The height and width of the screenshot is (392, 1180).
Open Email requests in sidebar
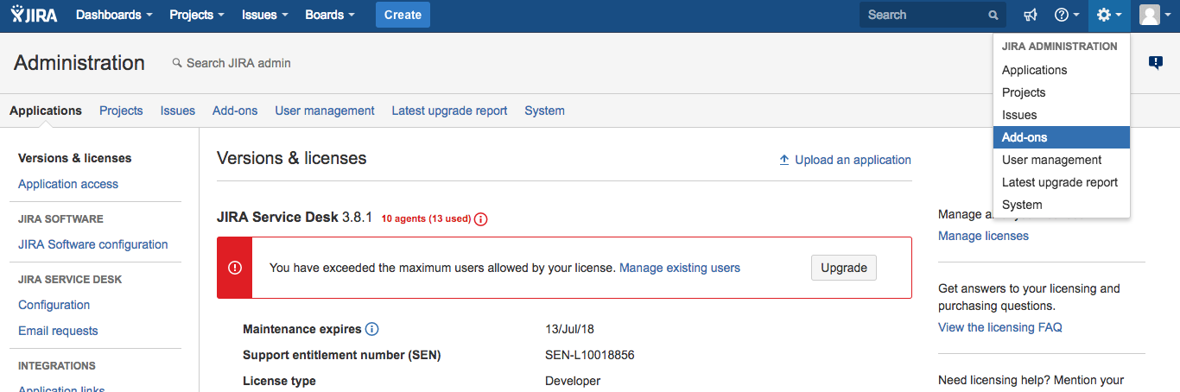point(58,331)
